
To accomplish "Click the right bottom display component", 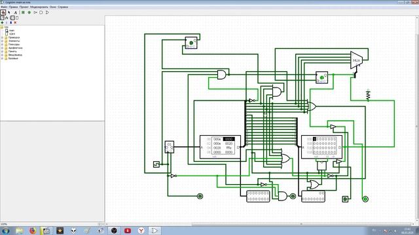I will click(x=313, y=196).
